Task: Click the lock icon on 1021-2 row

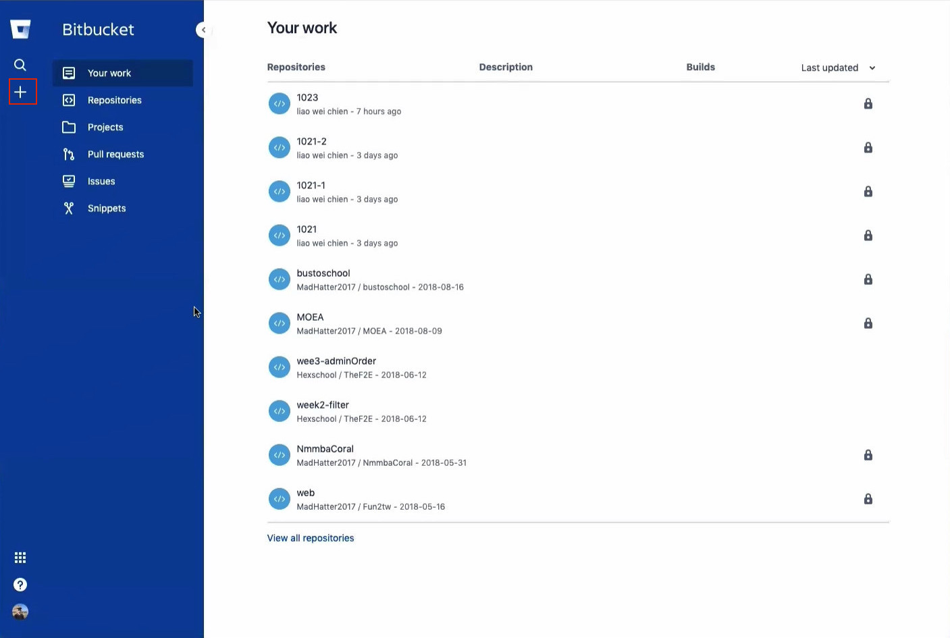Action: point(868,147)
